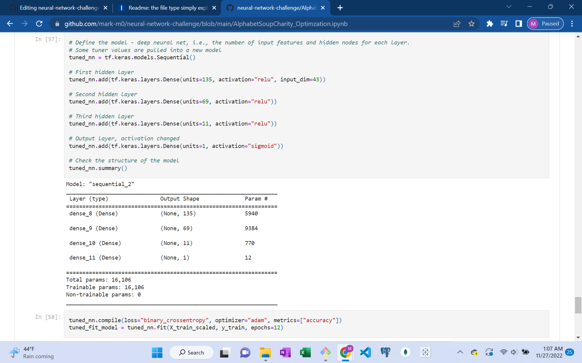Toggle the Chrome side panel icon
582x363 pixels.
pyautogui.click(x=519, y=24)
